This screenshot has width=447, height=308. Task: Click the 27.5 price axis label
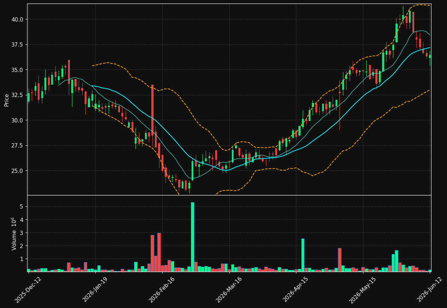[x=17, y=146]
